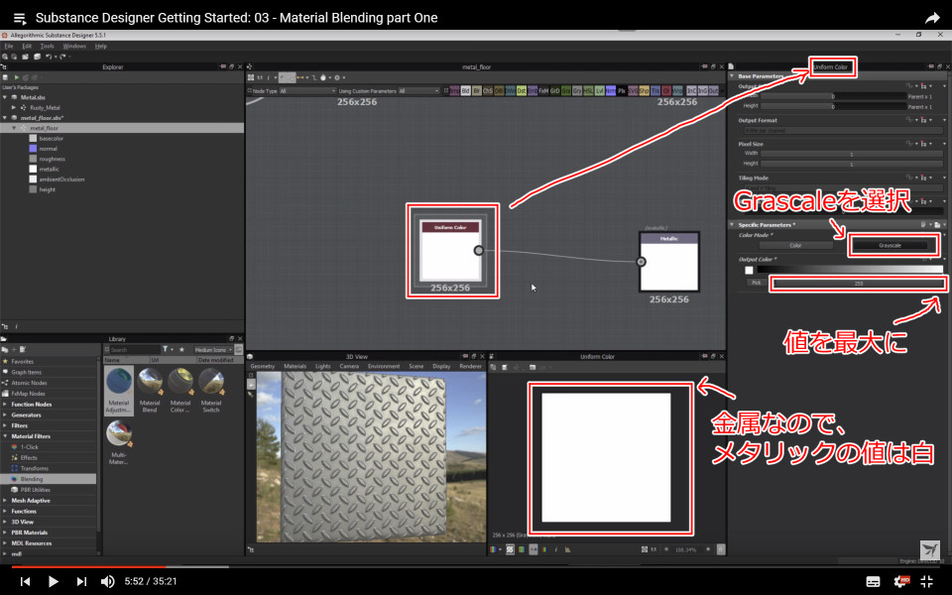
Task: Play the video
Action: 53,582
